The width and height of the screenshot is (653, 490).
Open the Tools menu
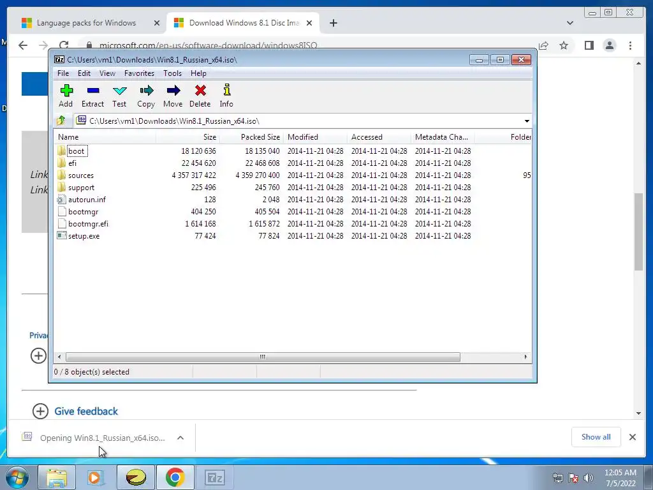pos(172,73)
